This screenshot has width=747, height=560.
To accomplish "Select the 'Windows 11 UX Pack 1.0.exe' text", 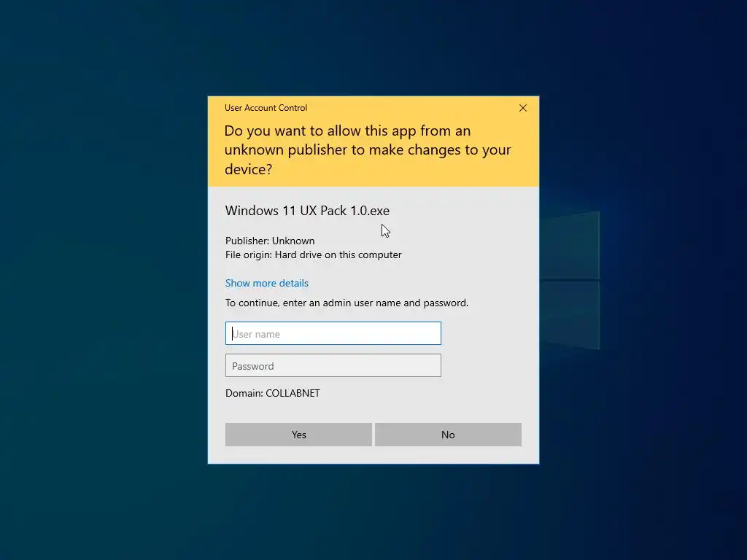I will [x=307, y=211].
